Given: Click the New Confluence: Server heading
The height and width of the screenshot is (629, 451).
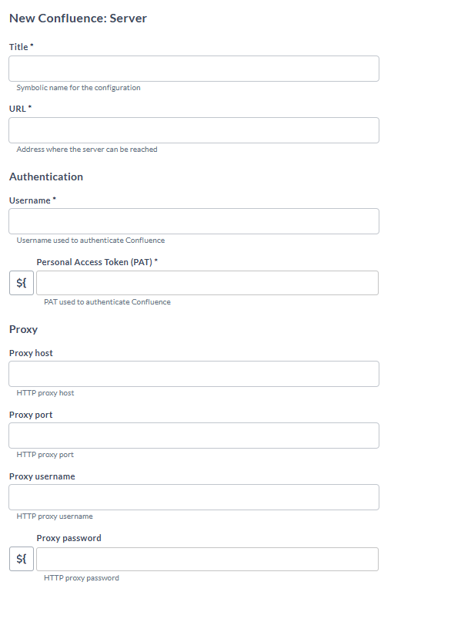Looking at the screenshot, I should coord(78,18).
